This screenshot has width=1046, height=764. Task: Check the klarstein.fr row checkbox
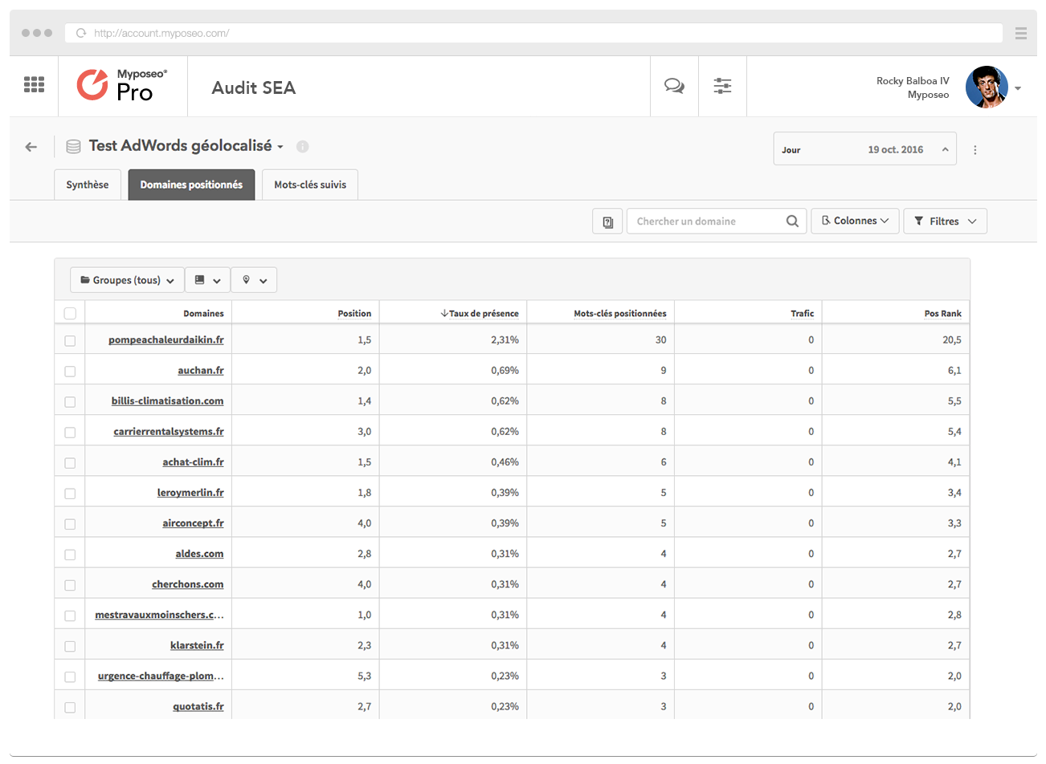[70, 646]
